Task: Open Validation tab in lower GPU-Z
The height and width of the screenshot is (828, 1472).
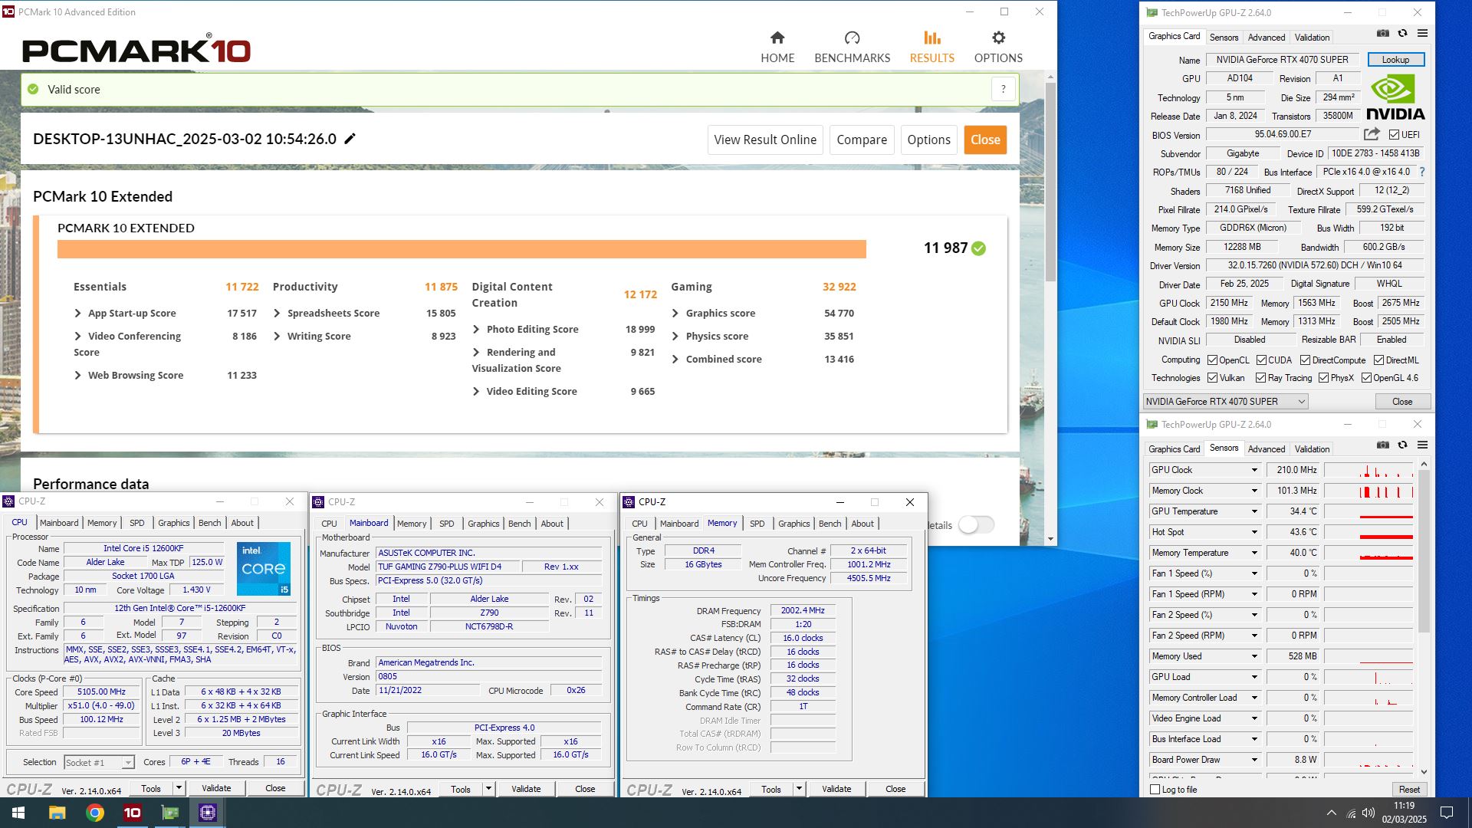Action: [x=1312, y=449]
